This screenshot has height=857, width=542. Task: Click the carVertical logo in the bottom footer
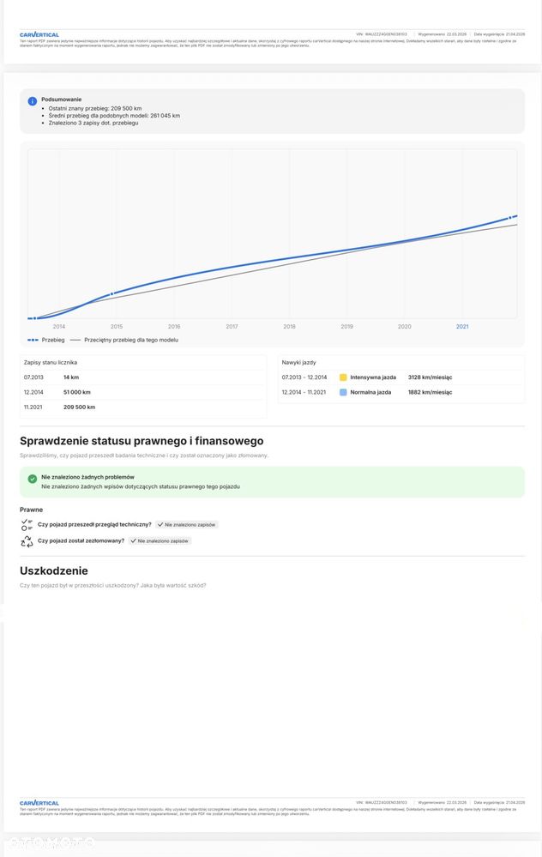pos(39,803)
